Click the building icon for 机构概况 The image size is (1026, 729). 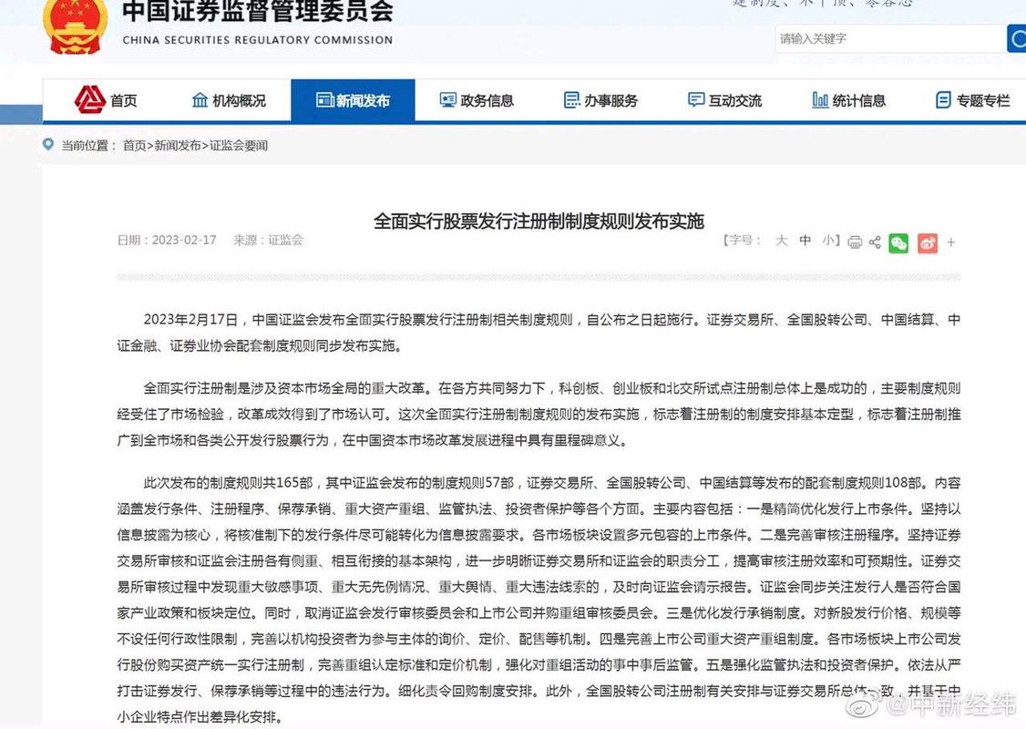200,100
